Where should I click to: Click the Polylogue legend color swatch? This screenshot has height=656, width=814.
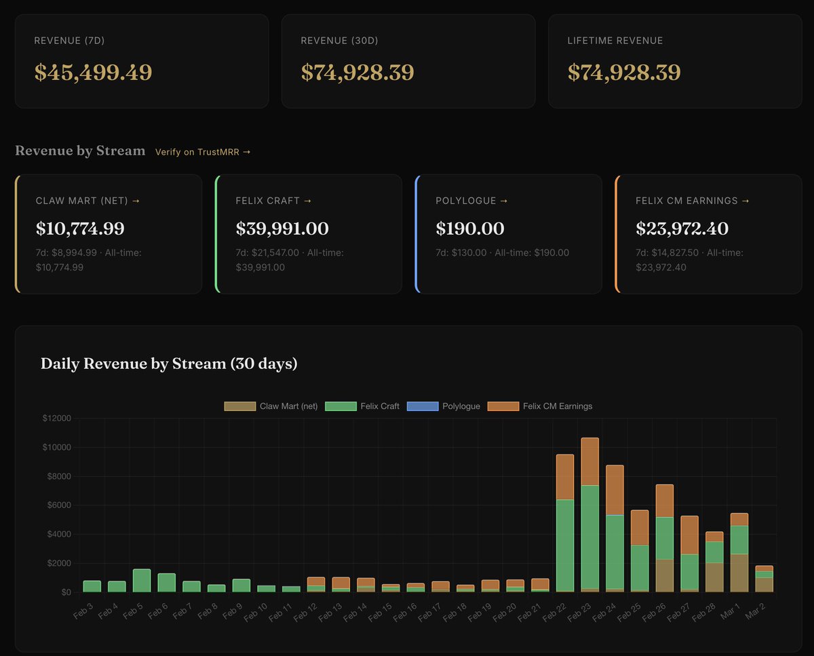(423, 406)
